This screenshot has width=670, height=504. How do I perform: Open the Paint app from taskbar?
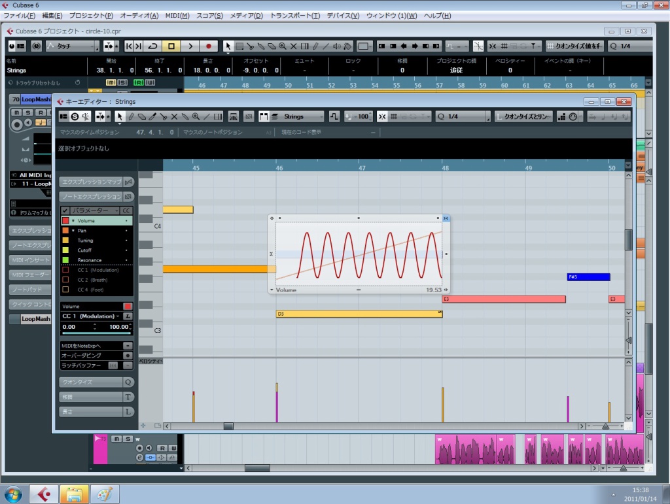105,495
